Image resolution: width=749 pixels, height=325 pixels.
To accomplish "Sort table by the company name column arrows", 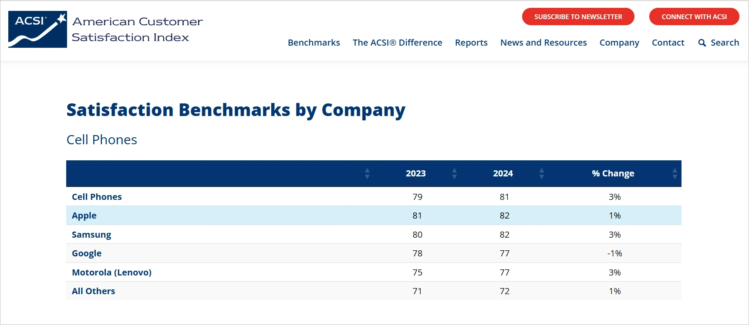I will point(367,173).
